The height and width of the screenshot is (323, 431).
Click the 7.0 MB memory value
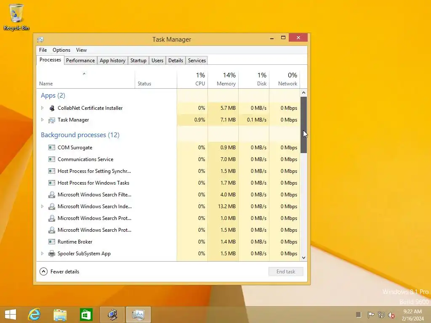coord(228,159)
